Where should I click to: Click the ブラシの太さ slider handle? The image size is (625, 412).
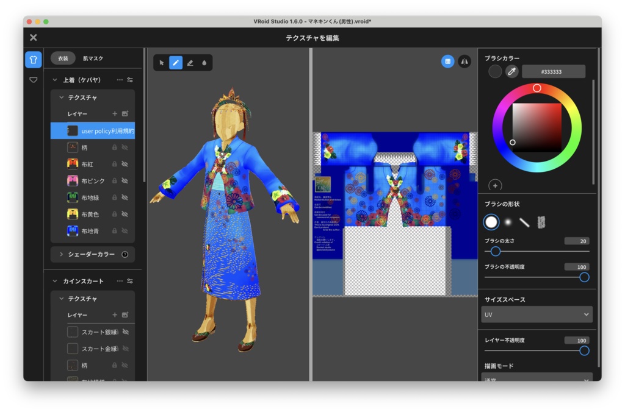pyautogui.click(x=496, y=252)
